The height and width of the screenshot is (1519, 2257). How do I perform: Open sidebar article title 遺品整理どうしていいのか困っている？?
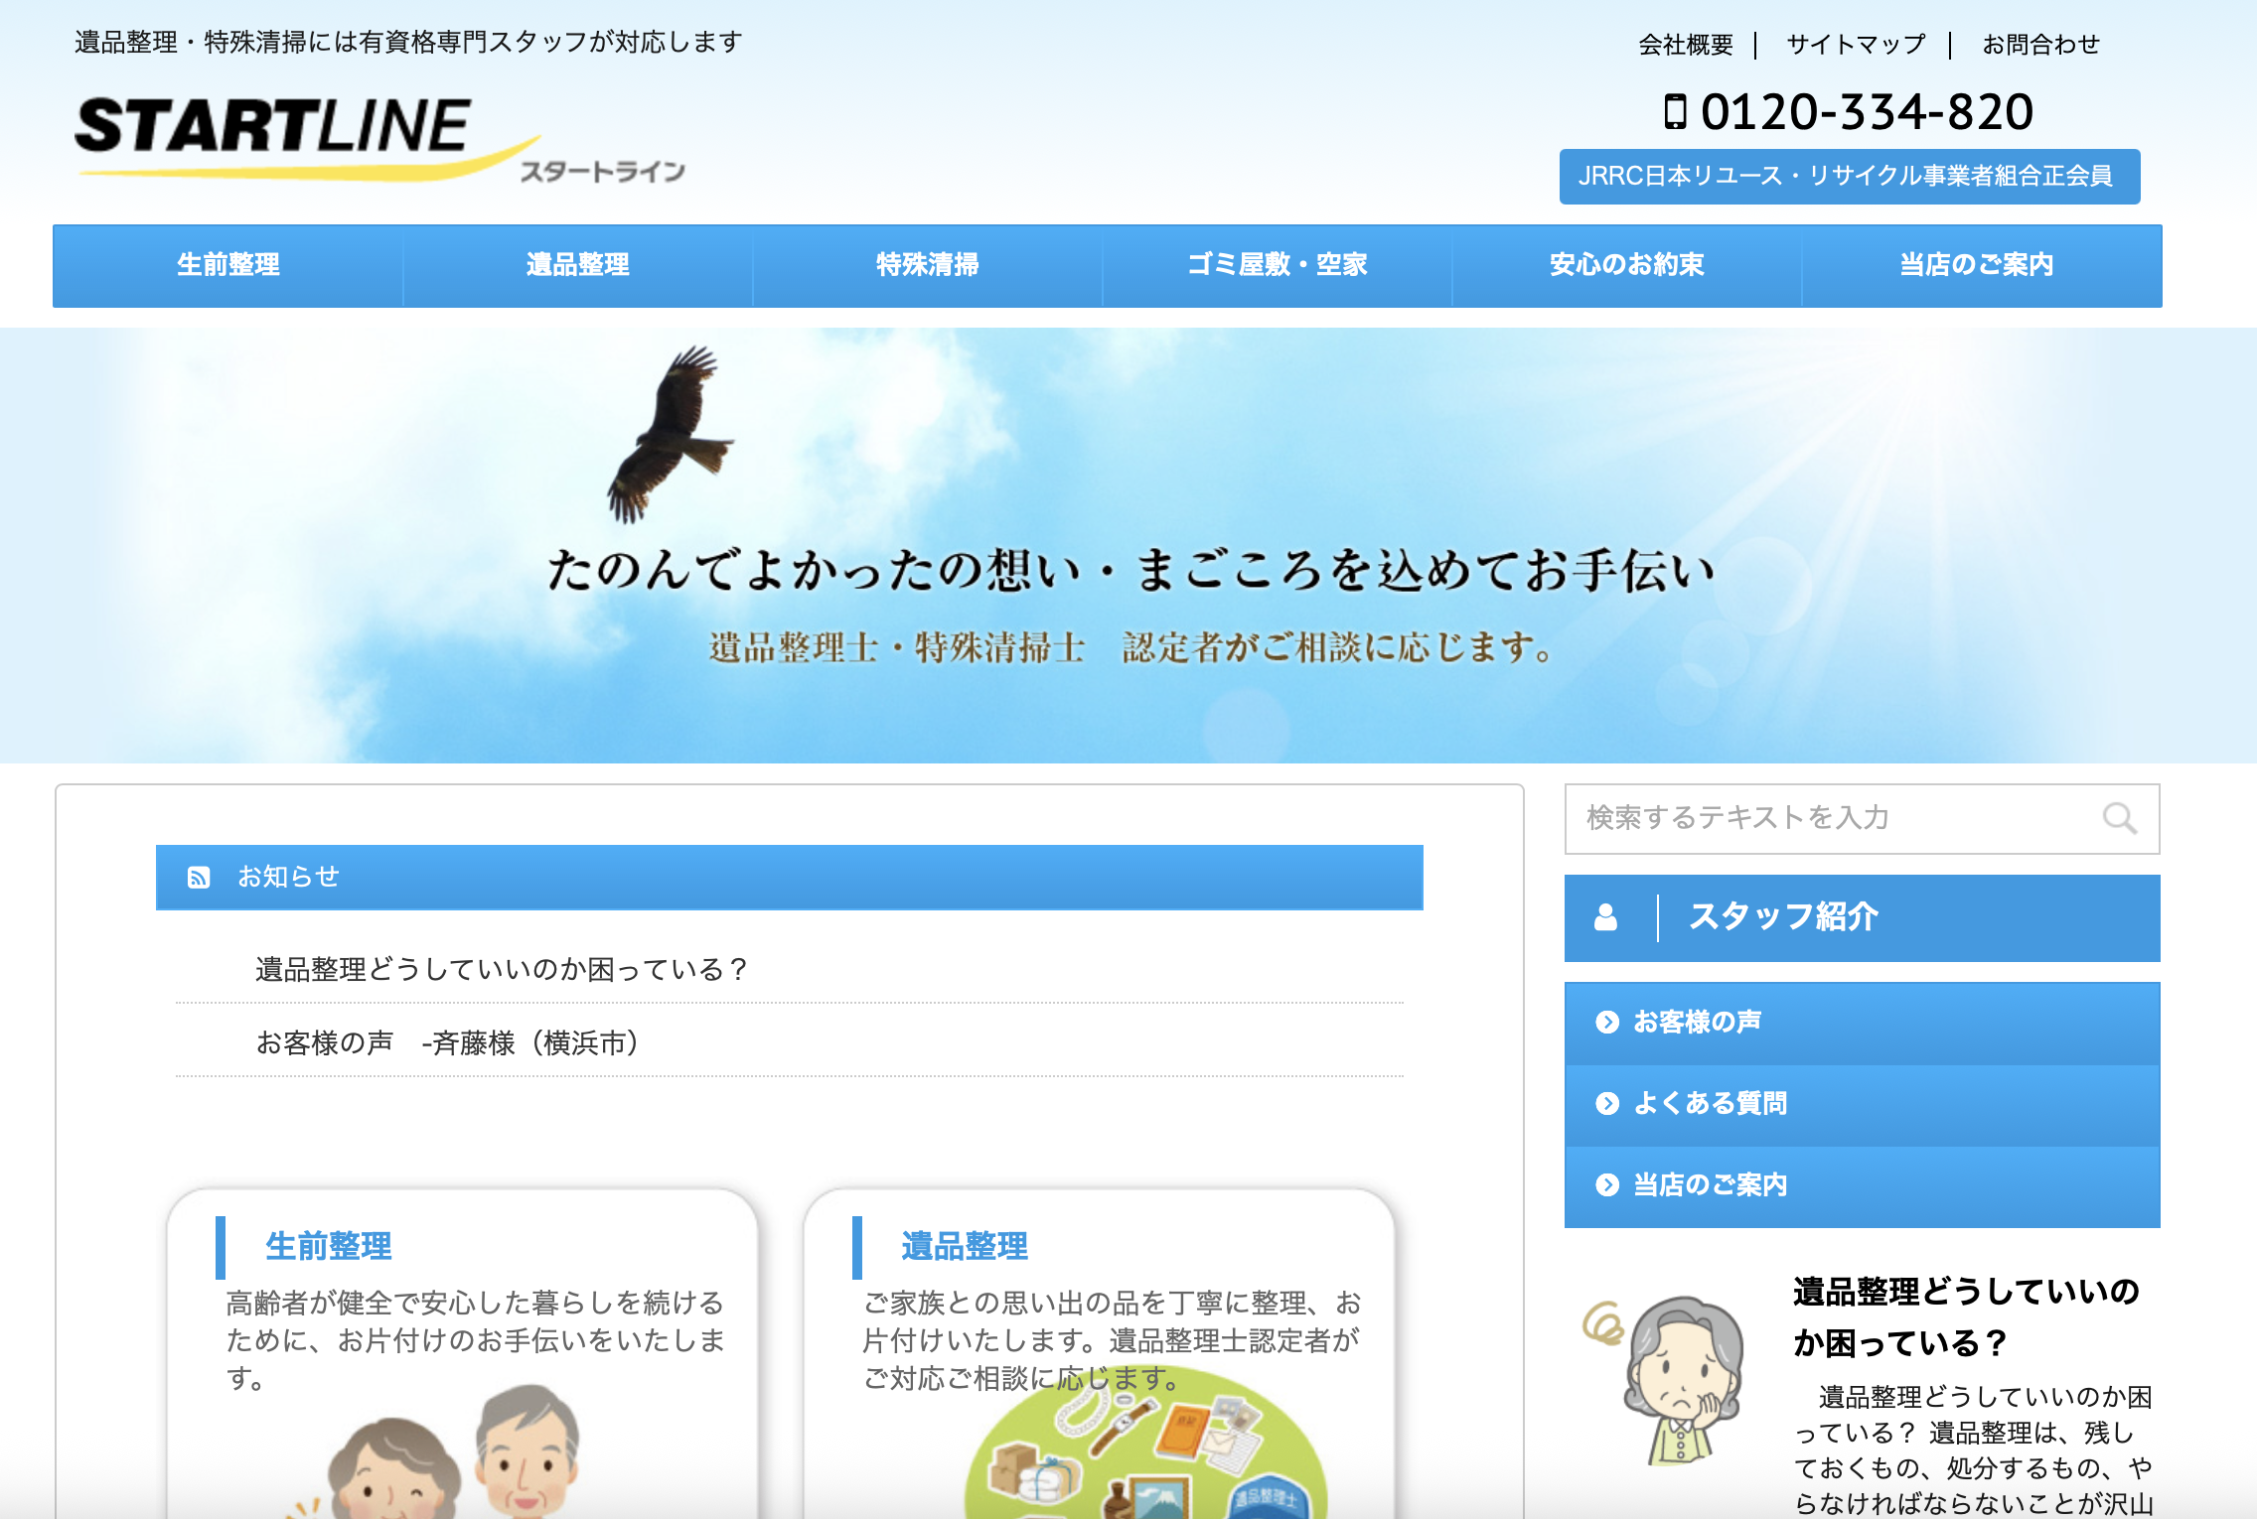pyautogui.click(x=1966, y=1317)
